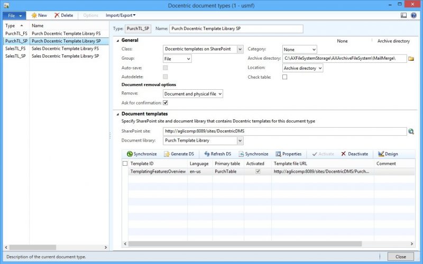Click the New record toolbar button

[x=39, y=15]
